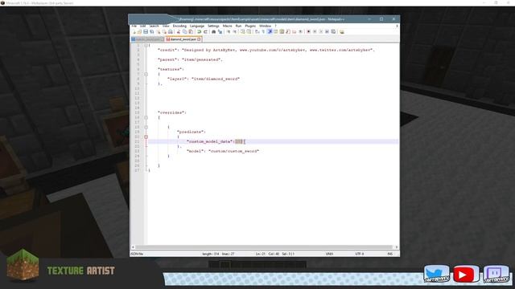Click the last plugin icon in toolbar
The height and width of the screenshot is (289, 515).
[341, 32]
